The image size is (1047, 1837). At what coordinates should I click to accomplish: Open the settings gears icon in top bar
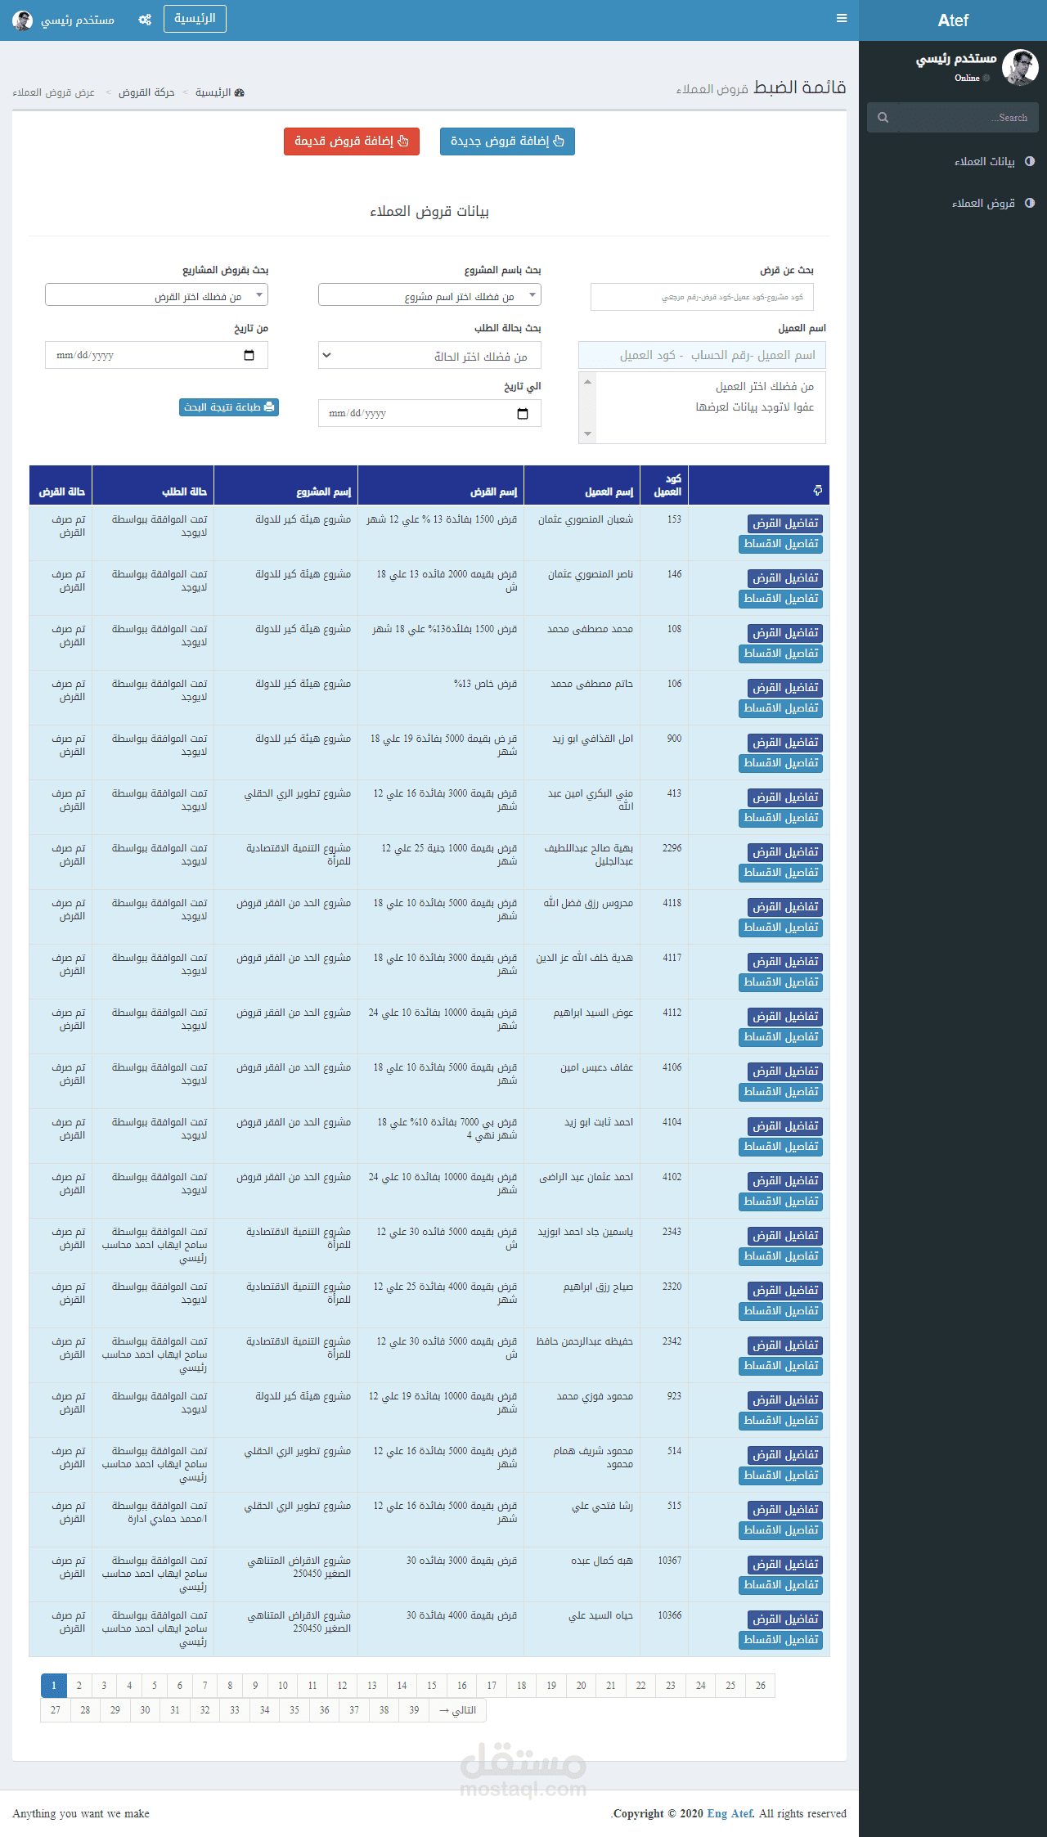pyautogui.click(x=145, y=20)
